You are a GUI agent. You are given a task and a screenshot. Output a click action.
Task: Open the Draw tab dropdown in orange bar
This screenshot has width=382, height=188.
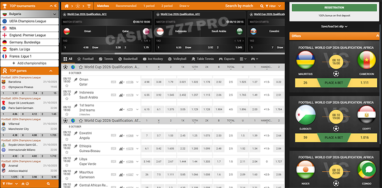(184, 6)
